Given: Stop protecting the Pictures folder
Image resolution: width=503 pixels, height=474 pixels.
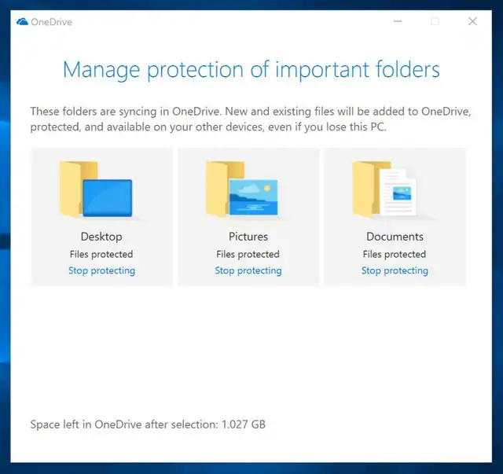Looking at the screenshot, I should point(248,270).
